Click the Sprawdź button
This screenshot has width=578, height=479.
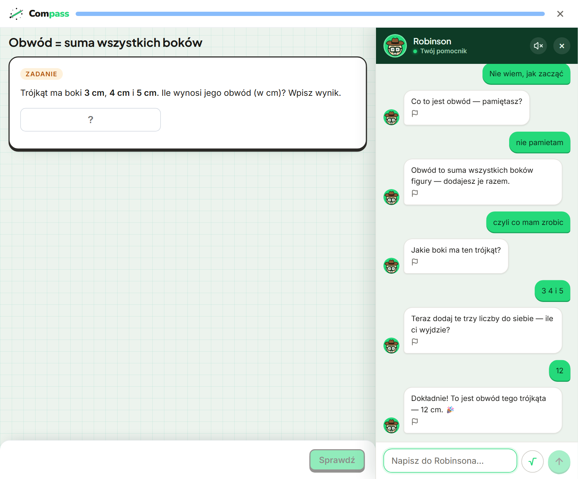click(x=337, y=460)
